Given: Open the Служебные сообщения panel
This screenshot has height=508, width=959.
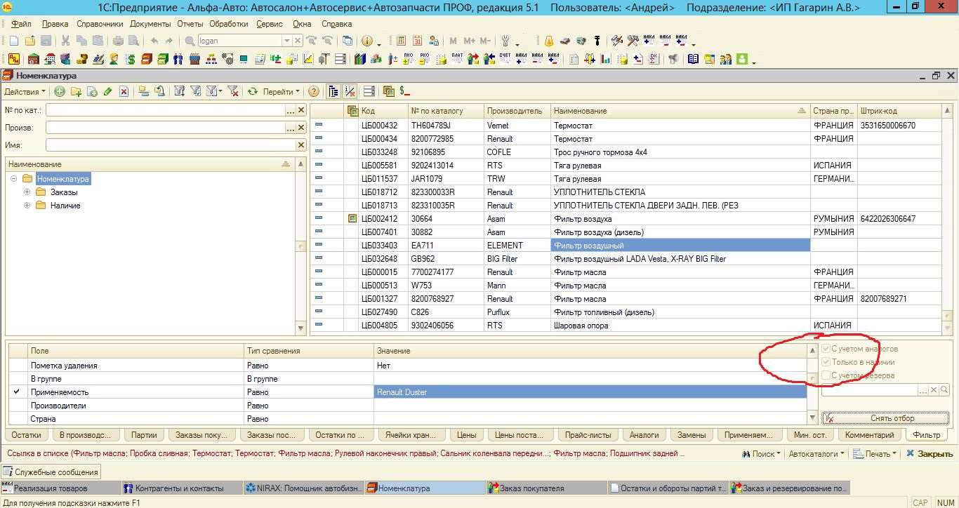Looking at the screenshot, I should [x=51, y=472].
